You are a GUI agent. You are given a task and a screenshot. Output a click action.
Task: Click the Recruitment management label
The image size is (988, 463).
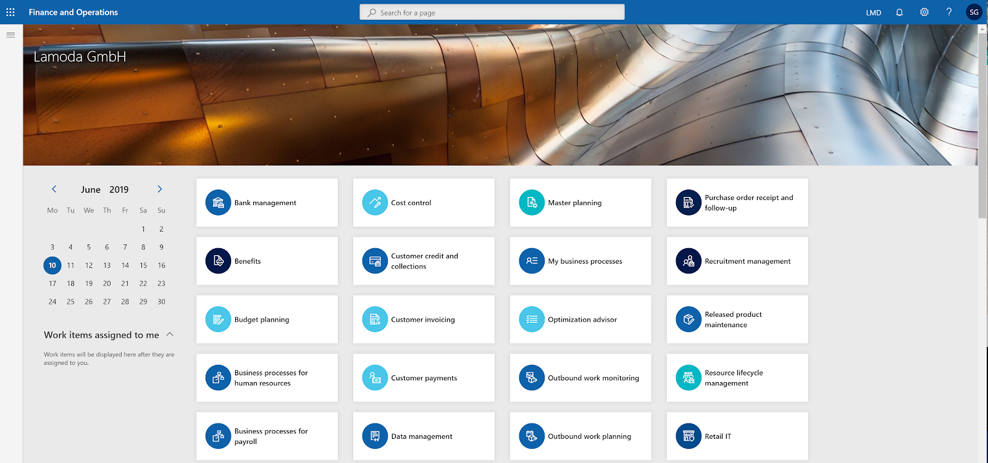(748, 261)
